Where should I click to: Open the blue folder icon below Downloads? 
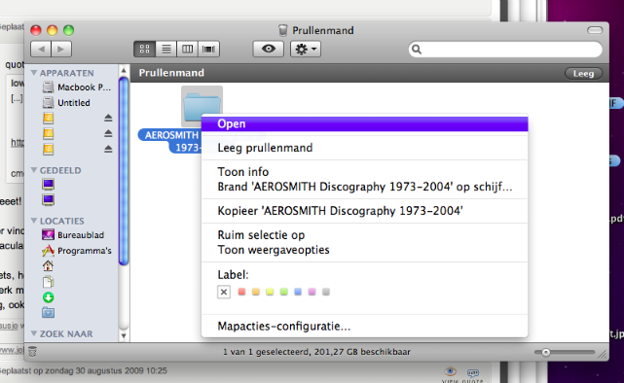click(48, 313)
